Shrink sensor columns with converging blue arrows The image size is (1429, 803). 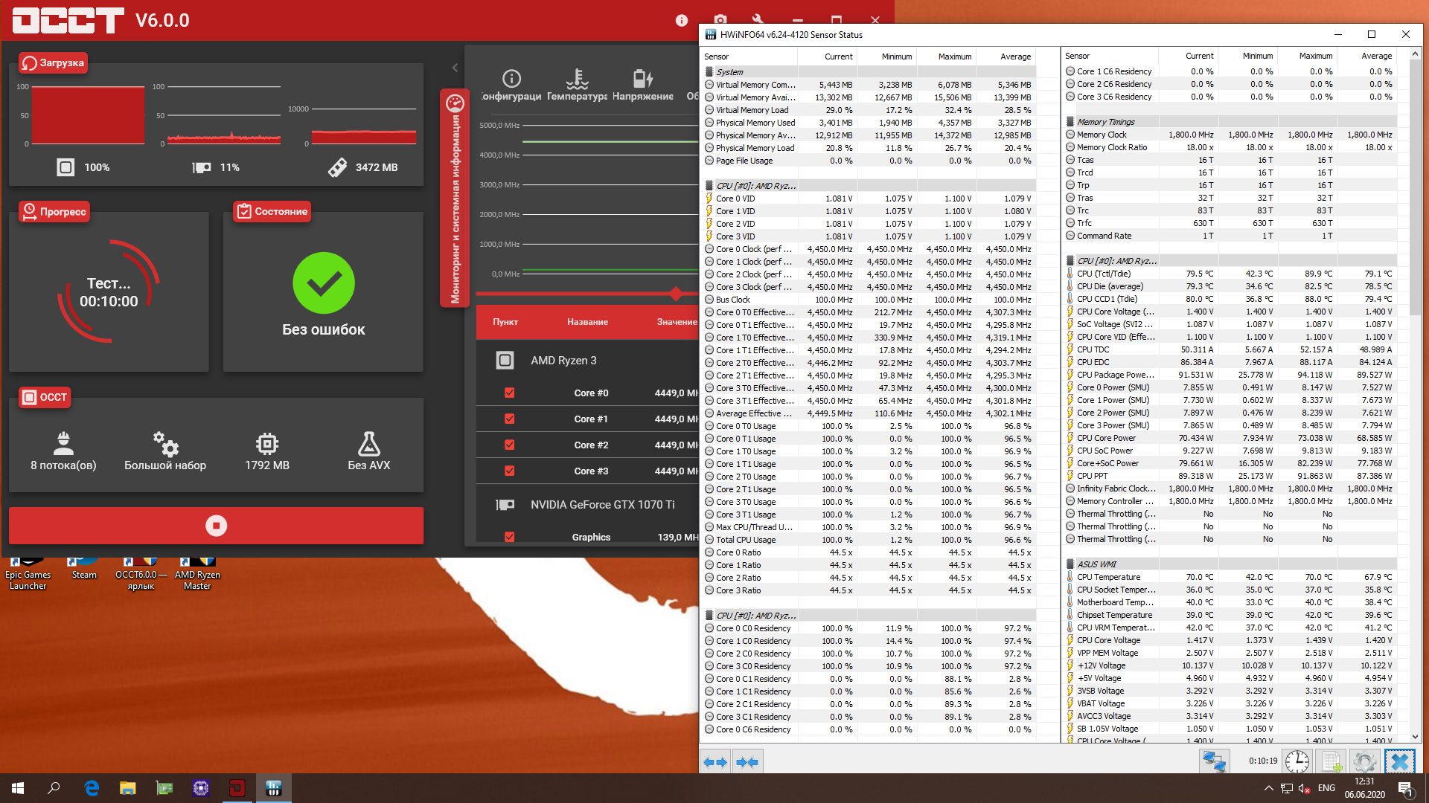[747, 762]
